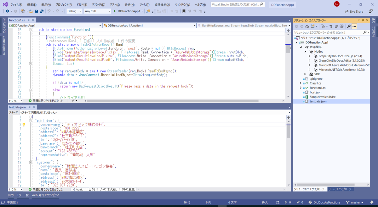Collapse the NuGet node
Screen dimensions: 378x207
[306, 51]
